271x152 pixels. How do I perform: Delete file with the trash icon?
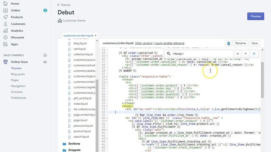(229, 43)
